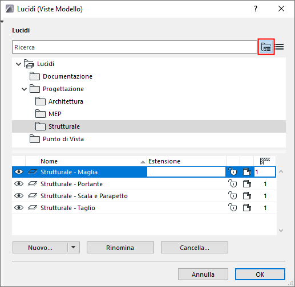The width and height of the screenshot is (295, 287).
Task: Click the Nuovo... button
Action: point(40,248)
